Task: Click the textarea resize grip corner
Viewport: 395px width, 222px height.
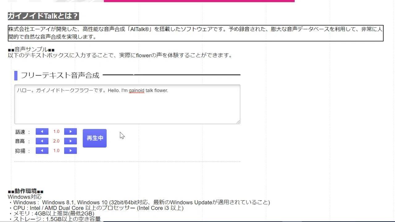Action: [238, 122]
